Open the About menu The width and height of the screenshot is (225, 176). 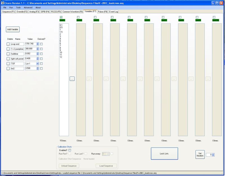click(38, 8)
